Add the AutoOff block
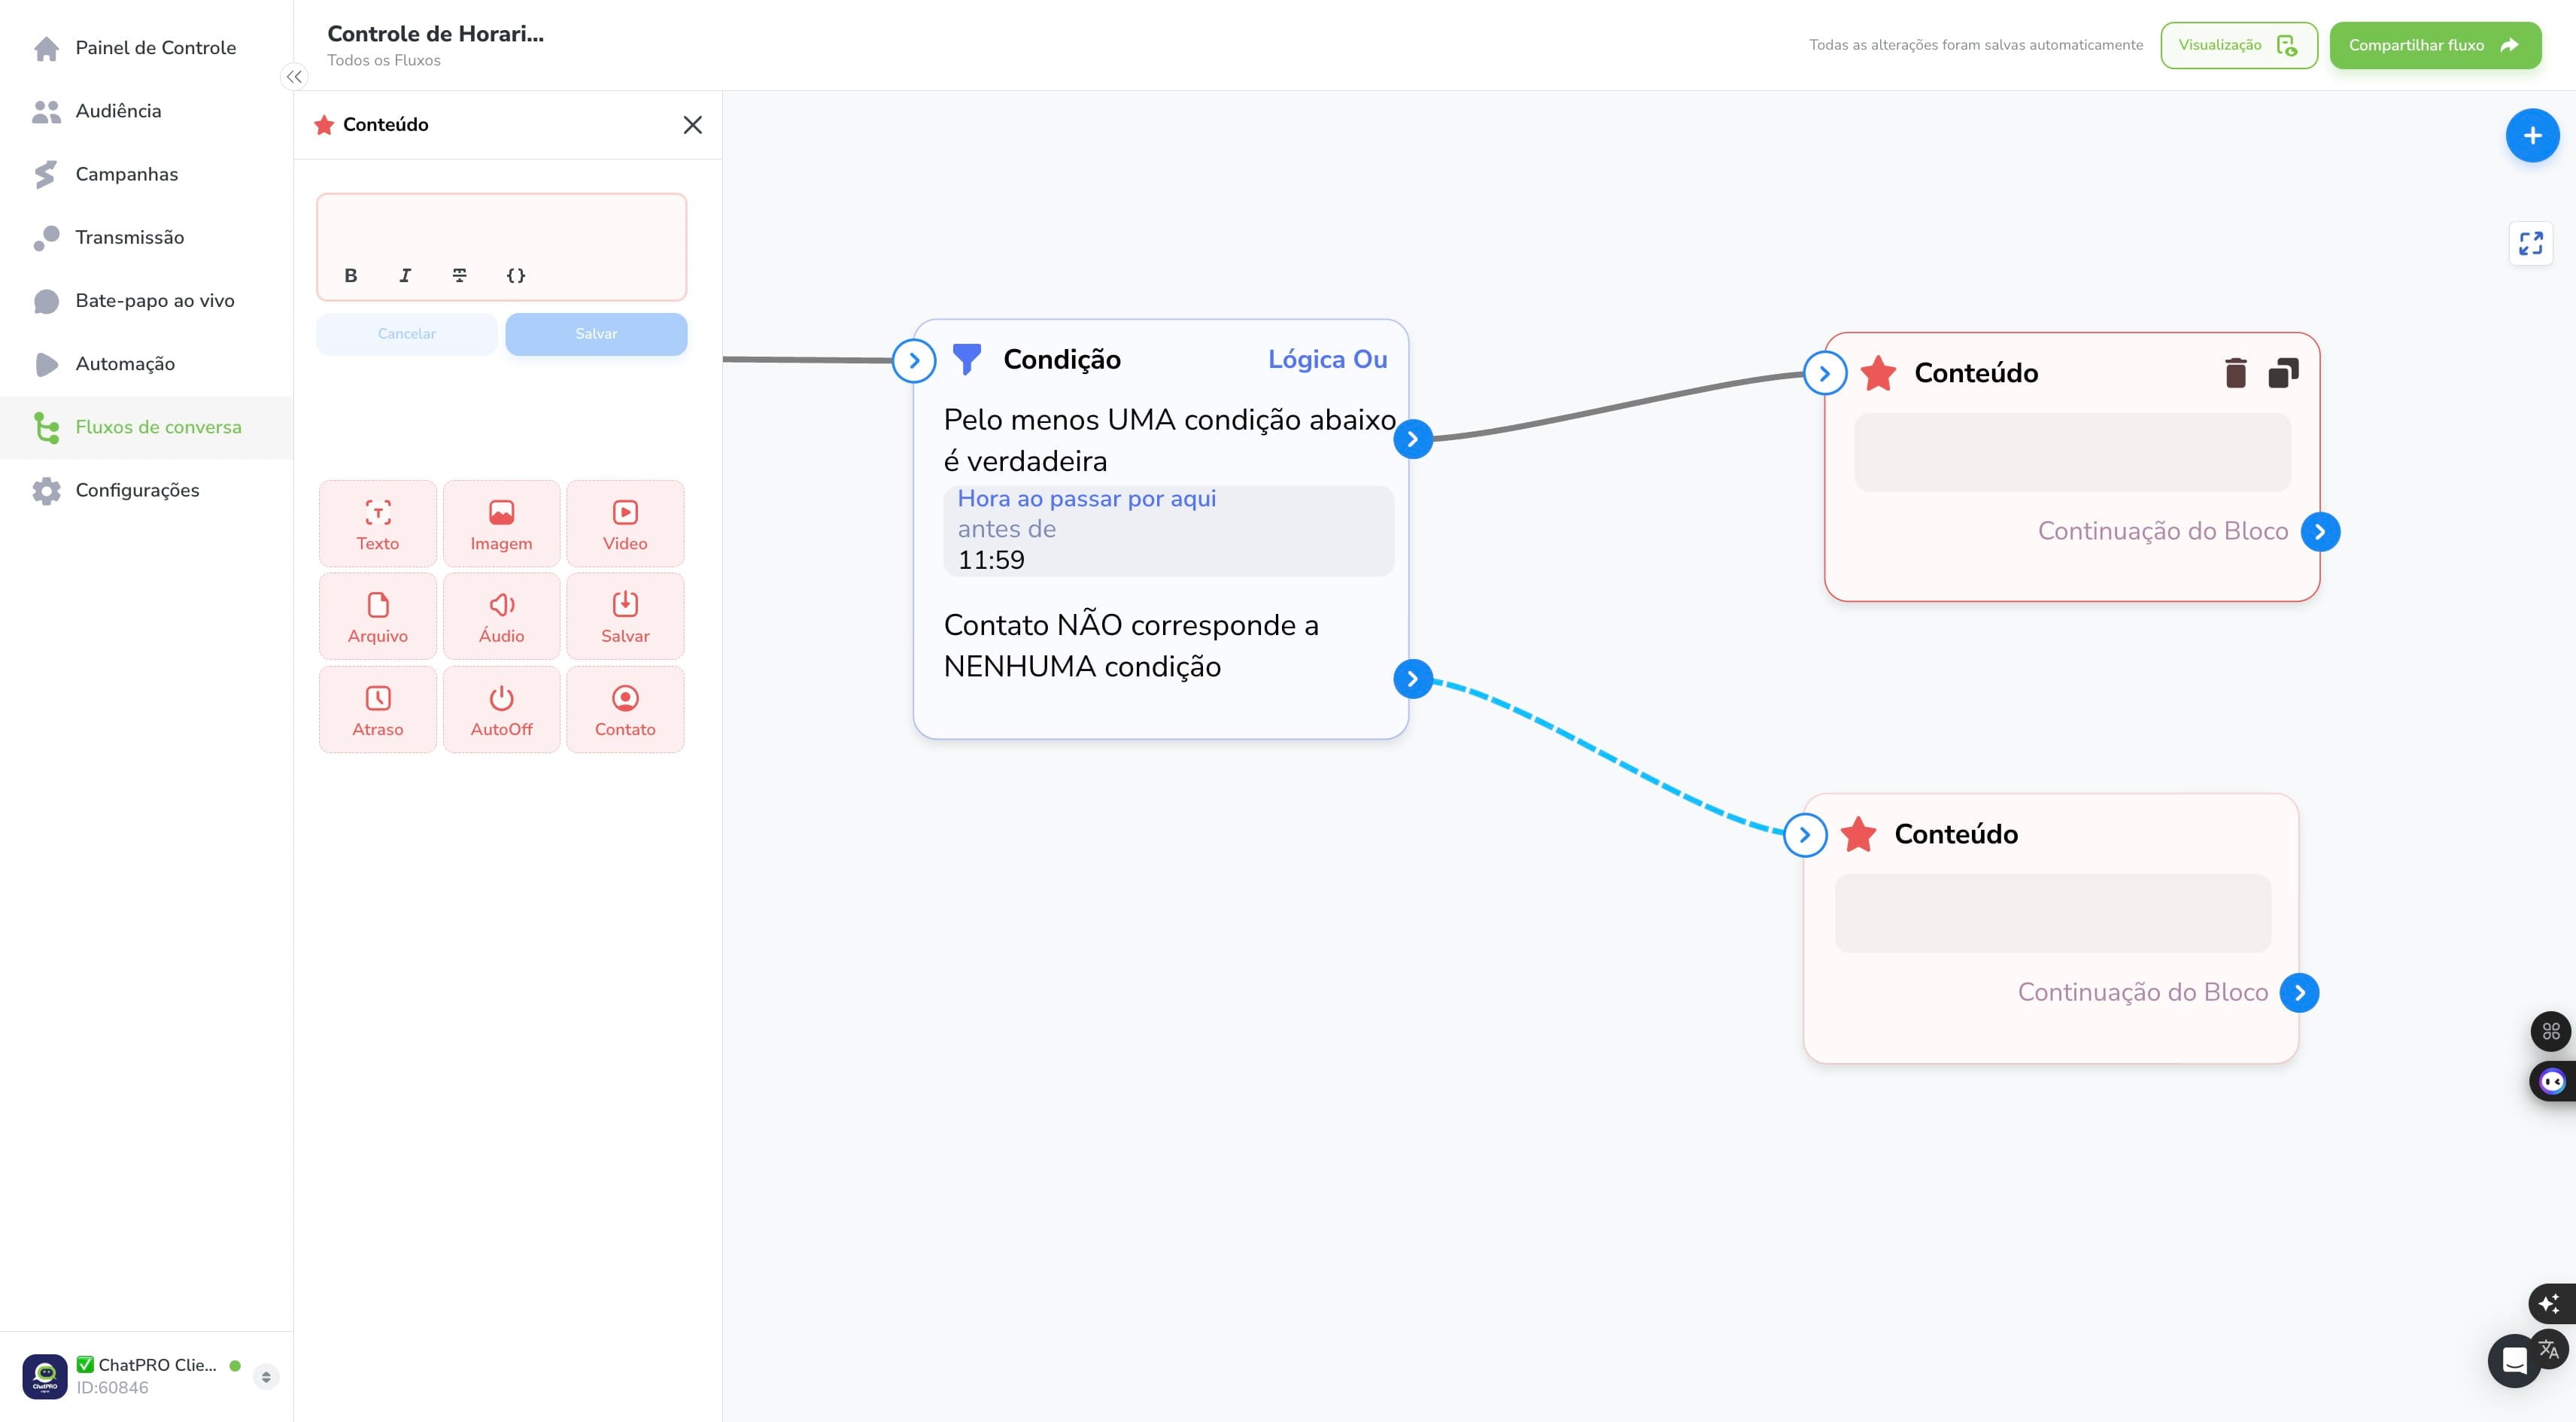 pyautogui.click(x=501, y=710)
